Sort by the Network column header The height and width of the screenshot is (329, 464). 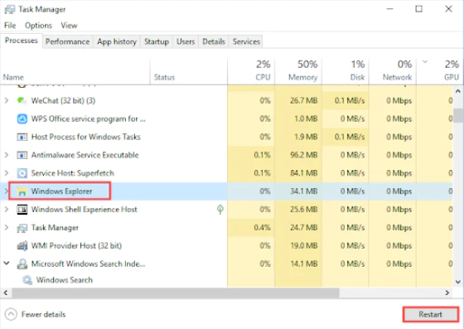tap(393, 71)
